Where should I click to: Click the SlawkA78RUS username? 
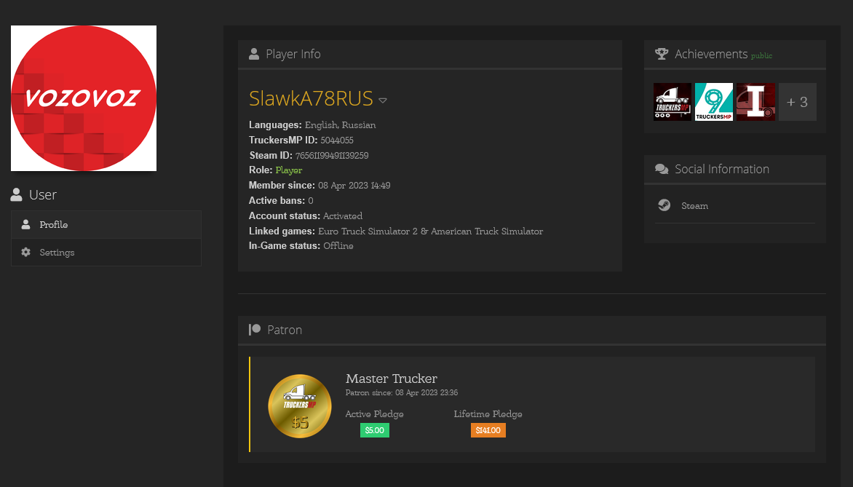coord(311,98)
